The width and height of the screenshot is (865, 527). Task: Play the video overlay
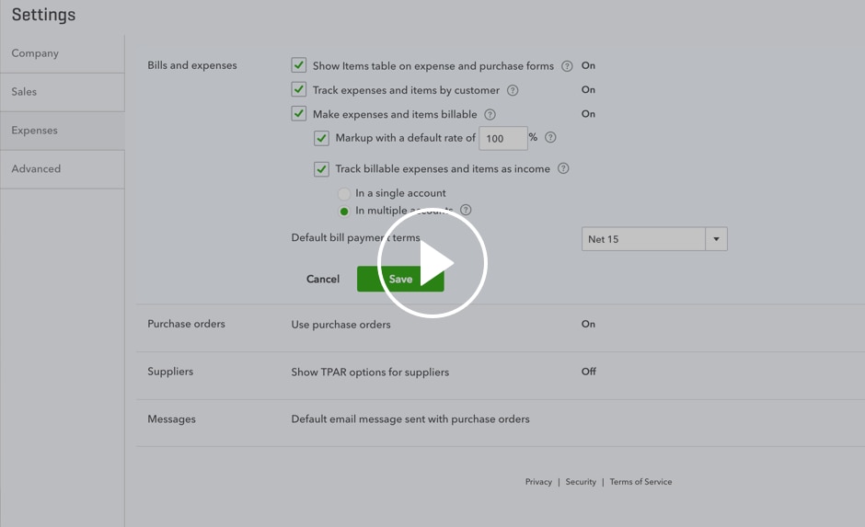click(x=432, y=263)
